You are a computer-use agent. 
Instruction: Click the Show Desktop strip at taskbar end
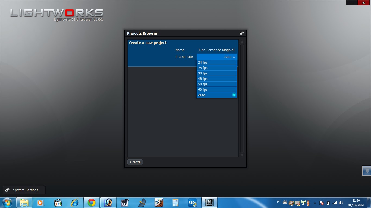369,203
